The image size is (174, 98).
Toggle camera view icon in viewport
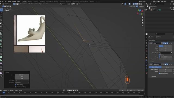pyautogui.click(x=143, y=23)
